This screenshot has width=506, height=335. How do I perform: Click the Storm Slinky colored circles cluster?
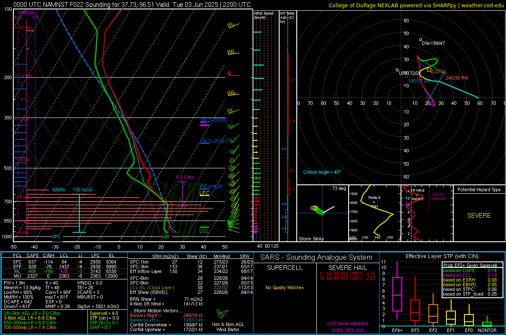(317, 210)
